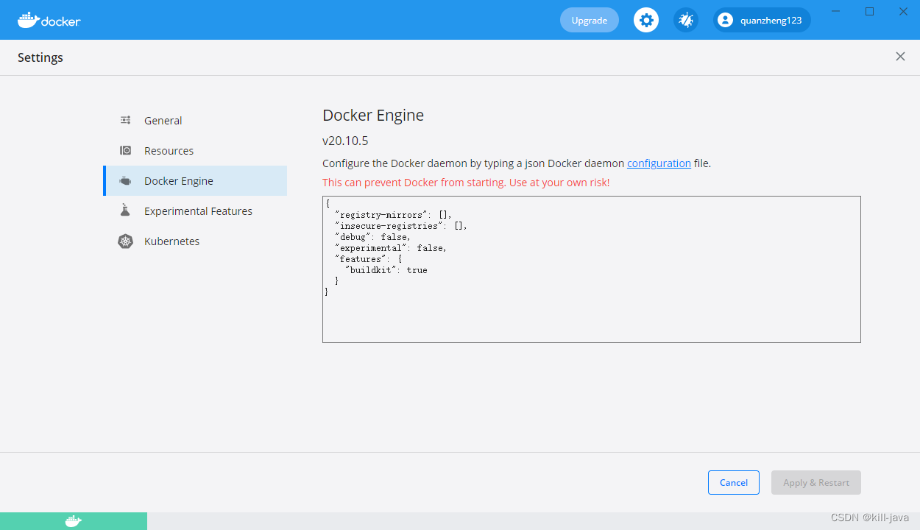Maximize the Docker Desktop window
Image resolution: width=920 pixels, height=530 pixels.
(869, 11)
